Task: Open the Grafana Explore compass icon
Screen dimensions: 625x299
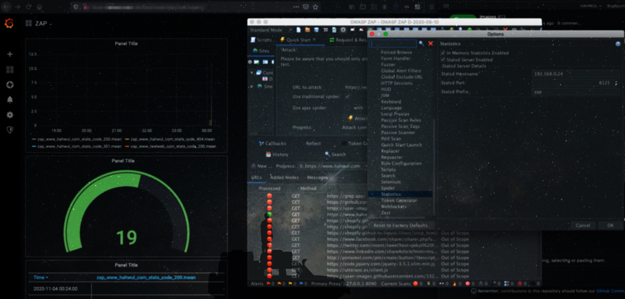Action: (10, 85)
